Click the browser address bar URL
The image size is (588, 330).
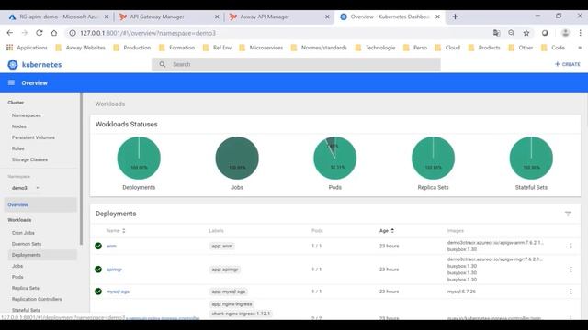148,33
